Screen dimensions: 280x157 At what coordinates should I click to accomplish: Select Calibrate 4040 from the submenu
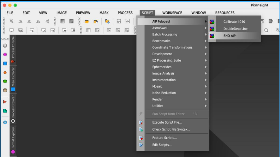234,22
